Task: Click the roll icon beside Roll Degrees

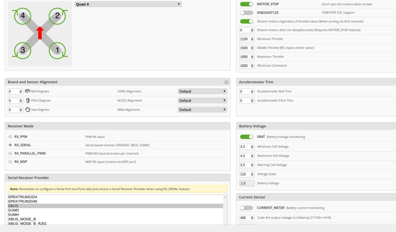Action: (x=28, y=91)
